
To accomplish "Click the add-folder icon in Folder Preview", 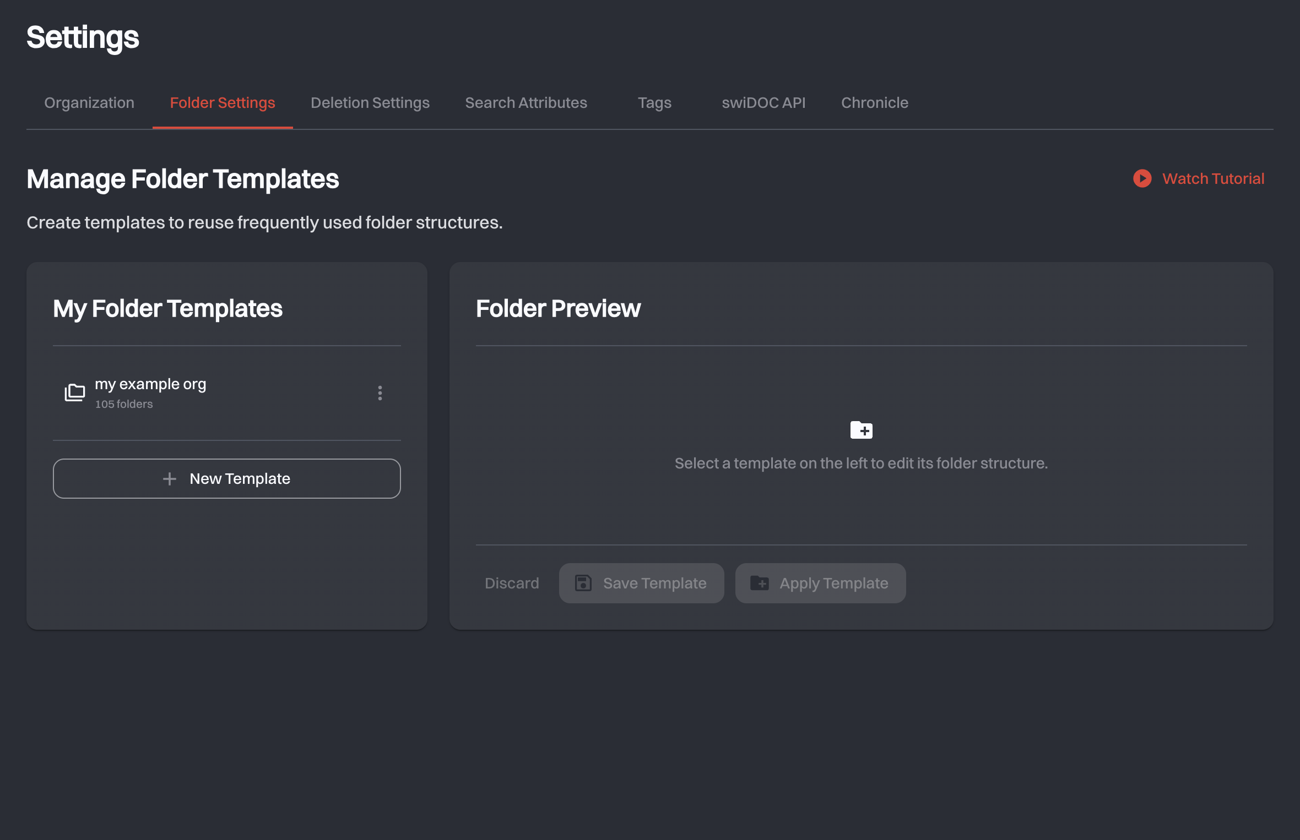I will [862, 430].
